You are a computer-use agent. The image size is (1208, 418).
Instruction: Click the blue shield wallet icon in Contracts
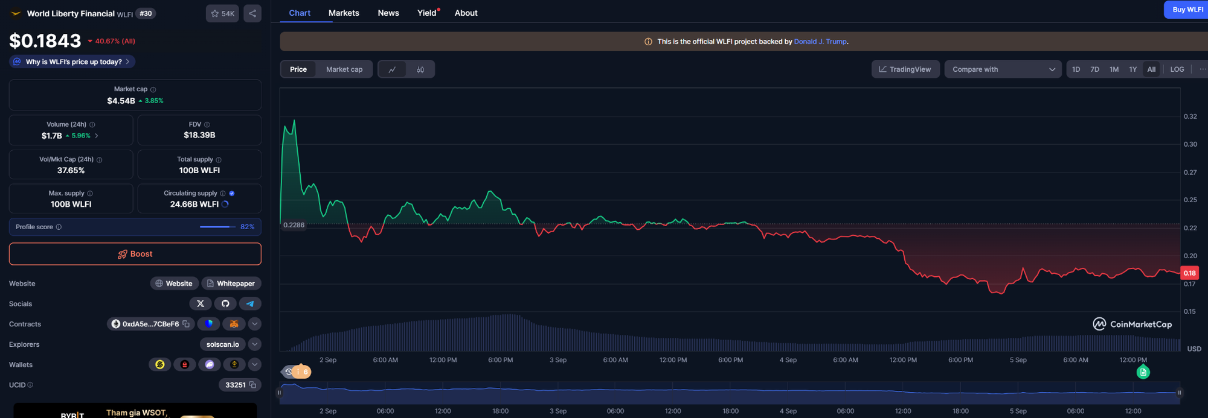(x=209, y=325)
